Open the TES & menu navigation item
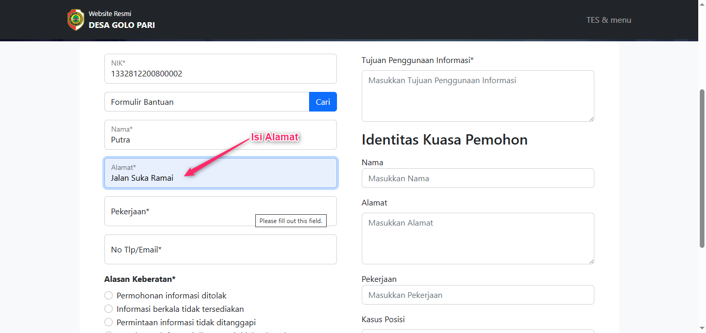The image size is (706, 333). 609,20
